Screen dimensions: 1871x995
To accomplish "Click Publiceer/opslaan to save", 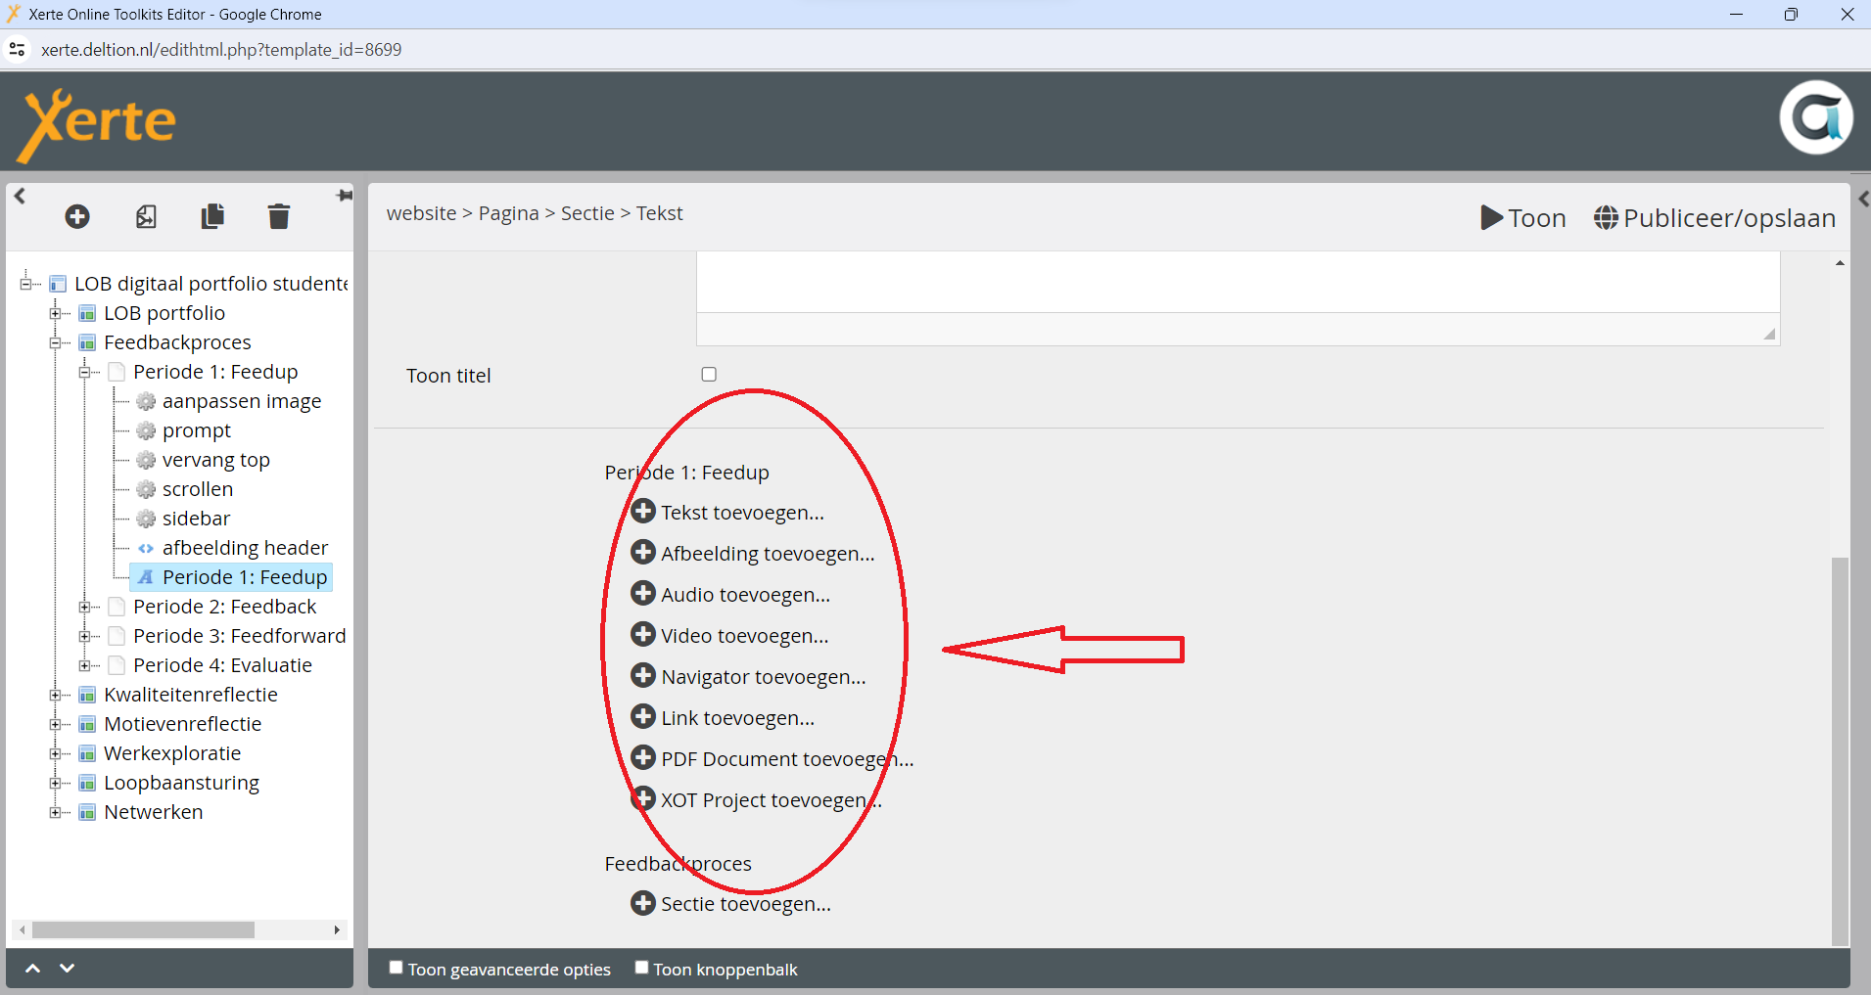I will tap(1715, 218).
